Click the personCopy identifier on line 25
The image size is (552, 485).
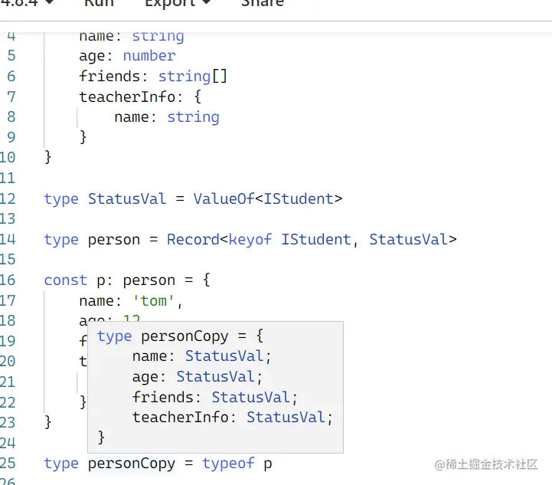(x=132, y=464)
